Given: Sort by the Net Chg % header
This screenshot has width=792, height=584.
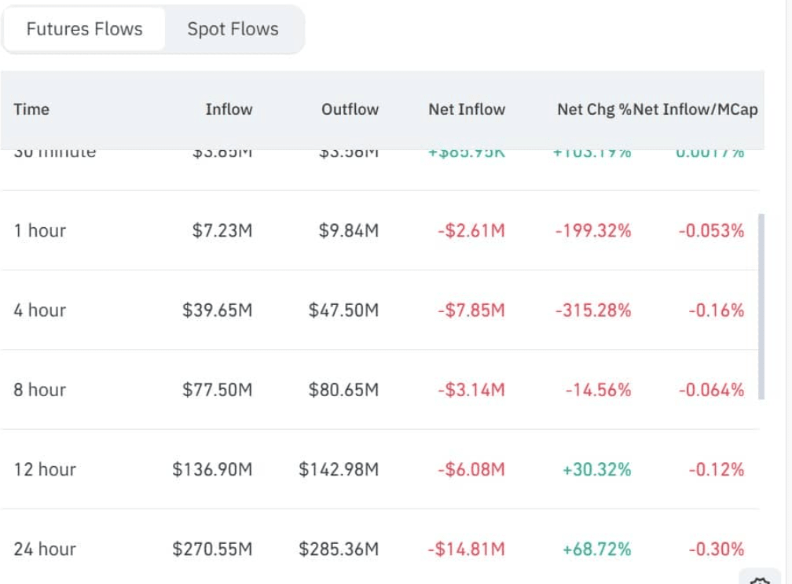Looking at the screenshot, I should (x=594, y=109).
